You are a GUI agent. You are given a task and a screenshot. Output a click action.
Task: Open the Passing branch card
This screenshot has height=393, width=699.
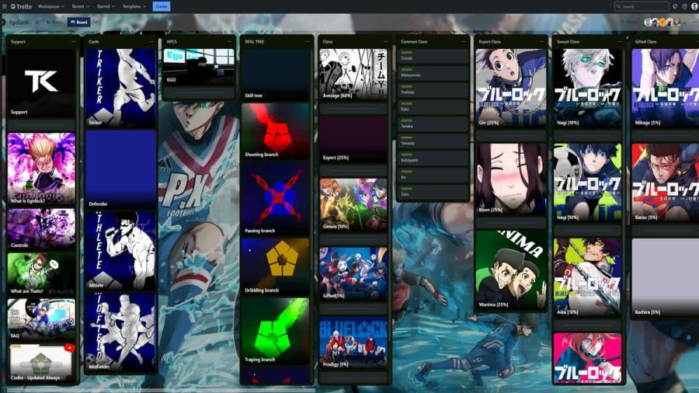[x=276, y=199]
